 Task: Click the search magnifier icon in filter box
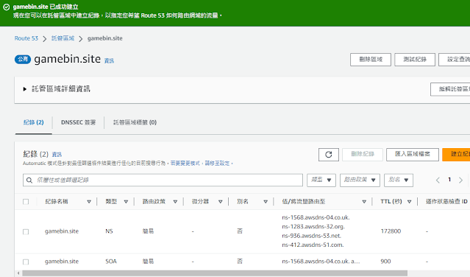pos(29,180)
